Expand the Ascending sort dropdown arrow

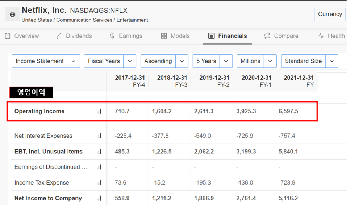point(182,61)
